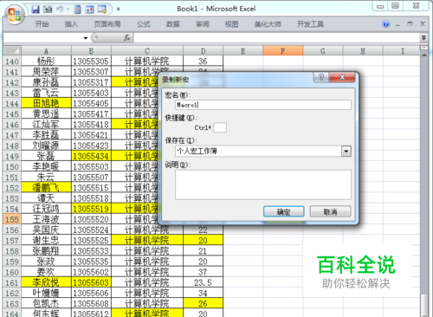Select column H header
The image size is (433, 317).
point(363,51)
